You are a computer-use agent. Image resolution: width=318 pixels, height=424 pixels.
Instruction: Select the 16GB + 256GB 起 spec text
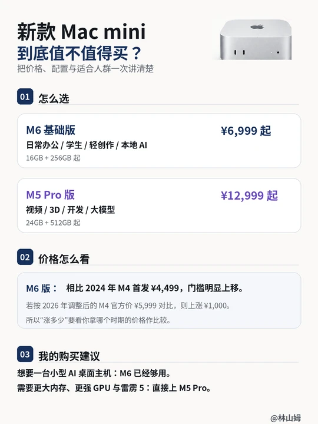[53, 158]
